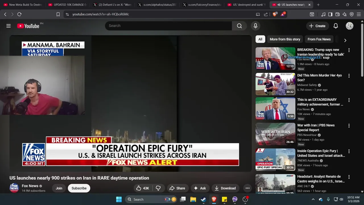Open more actions for the video
Screen dimensions: 364x205
click(x=247, y=188)
